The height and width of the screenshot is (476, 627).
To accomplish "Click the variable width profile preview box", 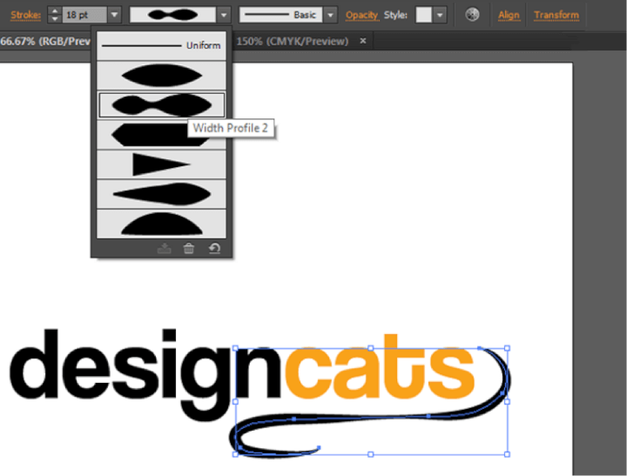I will tap(172, 15).
